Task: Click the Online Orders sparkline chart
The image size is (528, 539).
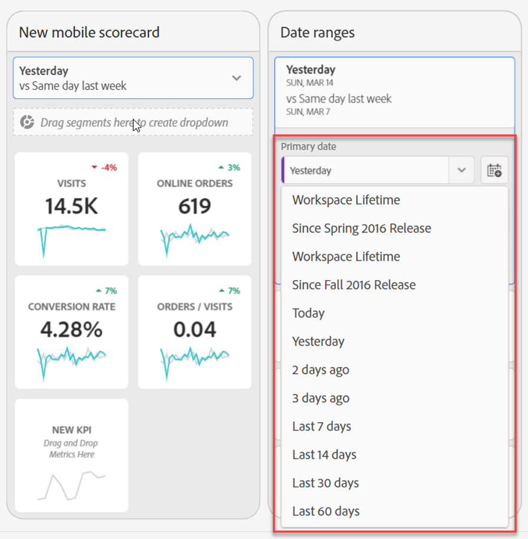Action: [x=195, y=241]
